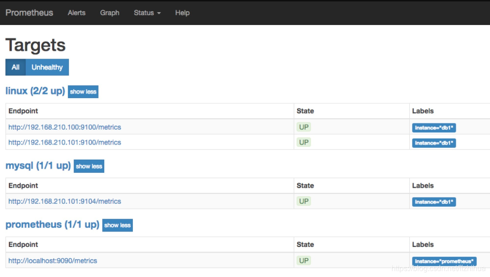This screenshot has width=490, height=277.
Task: Collapse mysql group with show less
Action: click(x=89, y=166)
